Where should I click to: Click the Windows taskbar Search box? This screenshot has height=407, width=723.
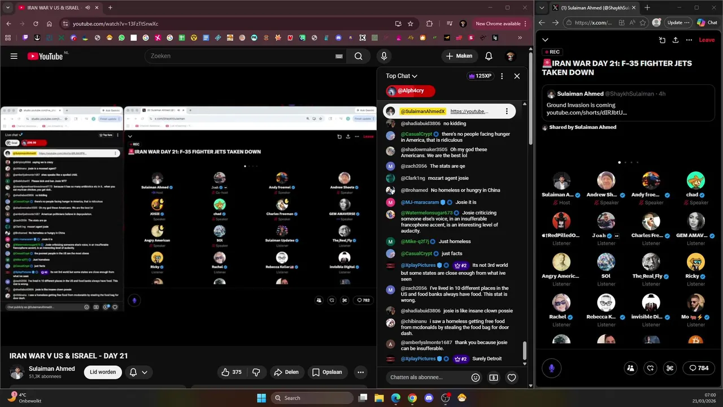(311, 398)
